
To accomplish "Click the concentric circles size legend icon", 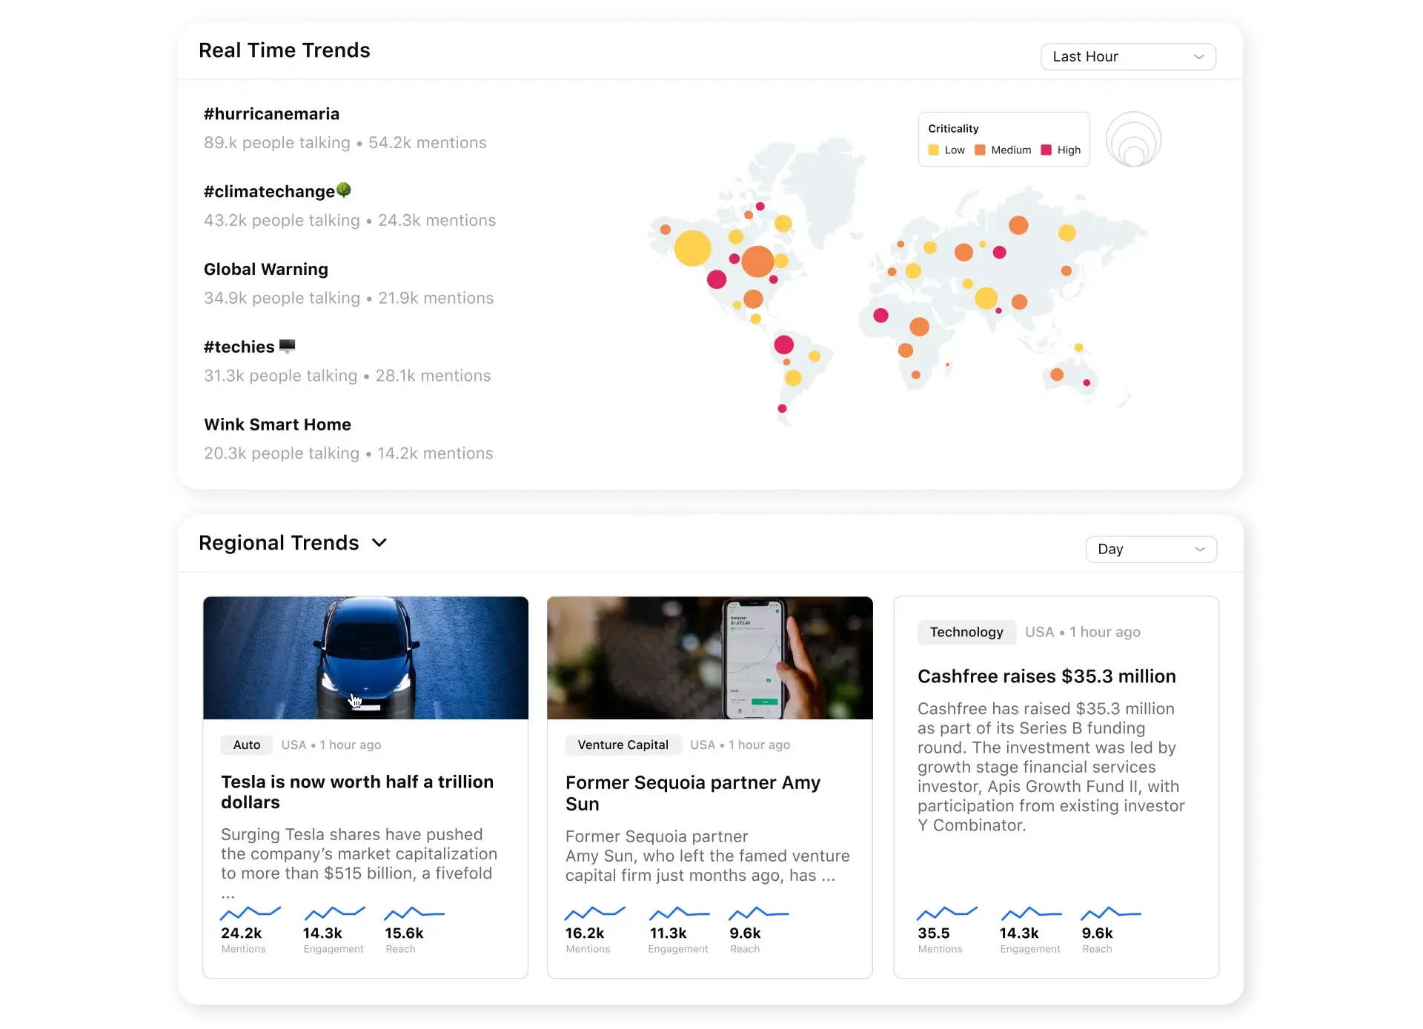I will click(x=1133, y=139).
